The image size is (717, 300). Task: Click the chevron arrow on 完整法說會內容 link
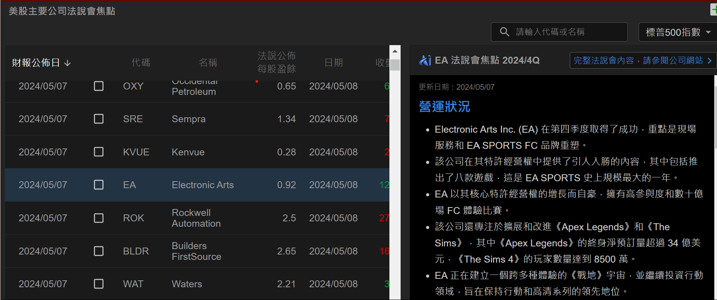709,61
